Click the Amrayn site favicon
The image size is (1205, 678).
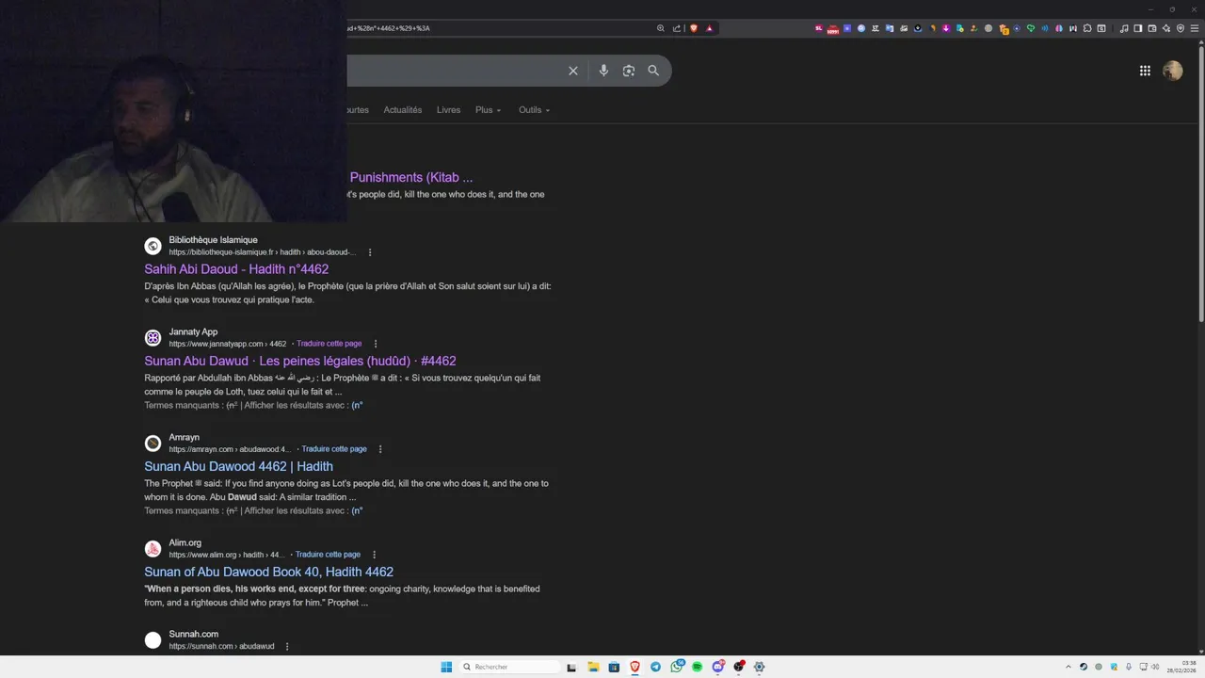[153, 443]
